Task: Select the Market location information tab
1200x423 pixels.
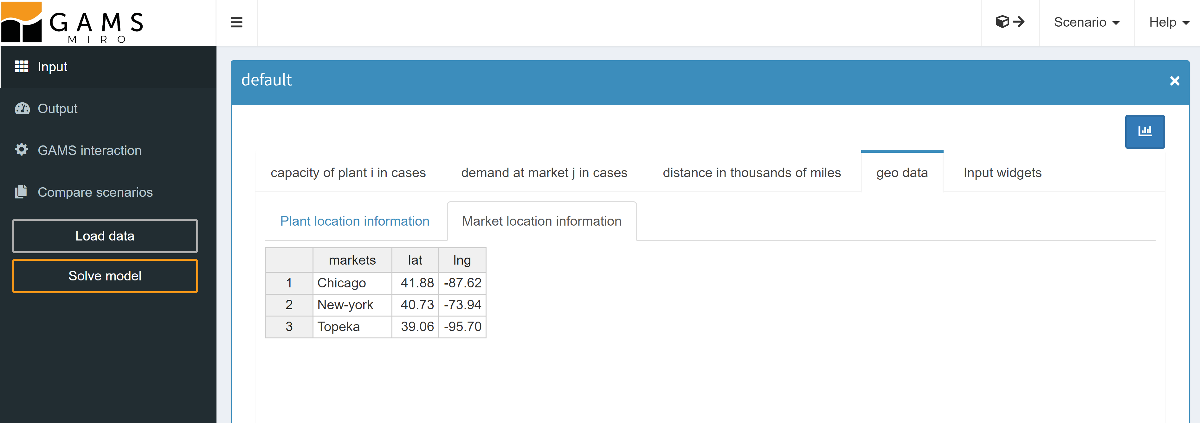Action: [x=541, y=221]
